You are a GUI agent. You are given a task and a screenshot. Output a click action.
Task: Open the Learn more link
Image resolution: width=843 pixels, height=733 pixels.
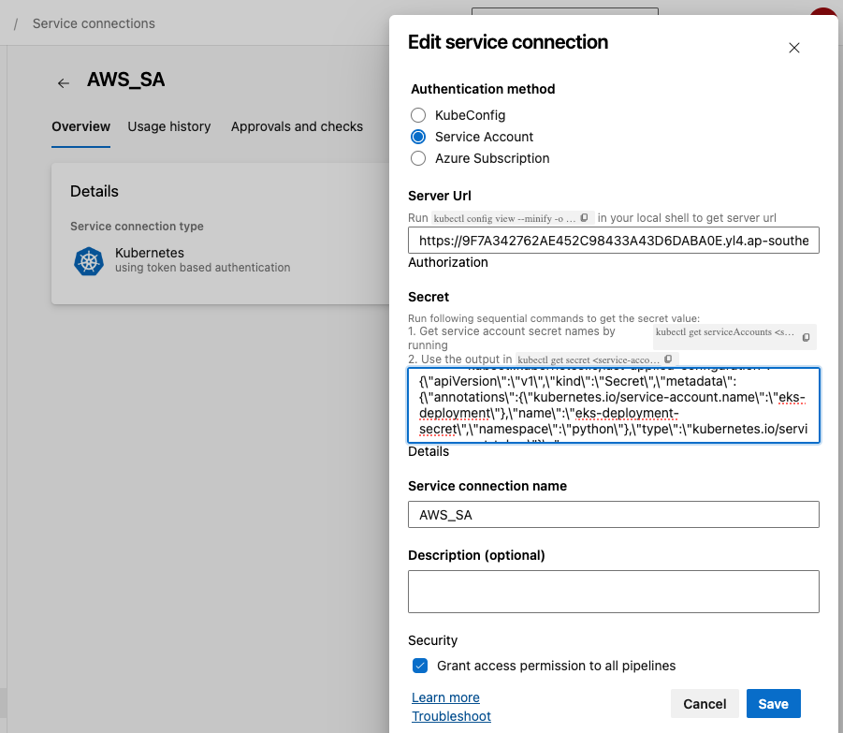pyautogui.click(x=445, y=697)
